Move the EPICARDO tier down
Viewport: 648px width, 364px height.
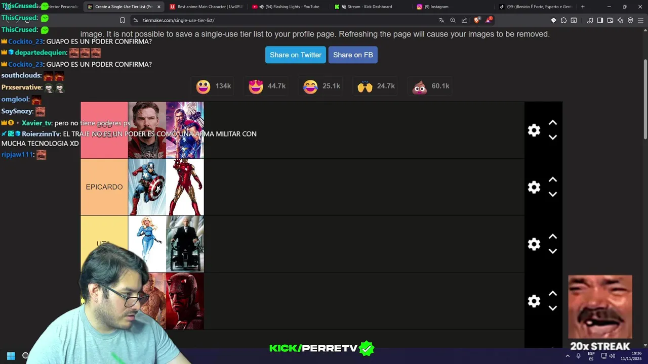click(x=553, y=194)
